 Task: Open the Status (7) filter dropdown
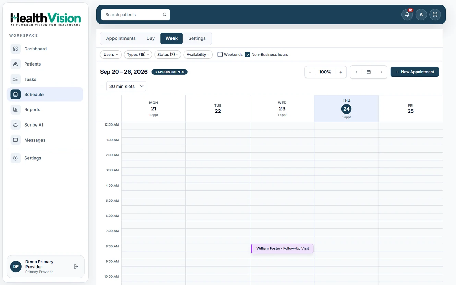[168, 55]
